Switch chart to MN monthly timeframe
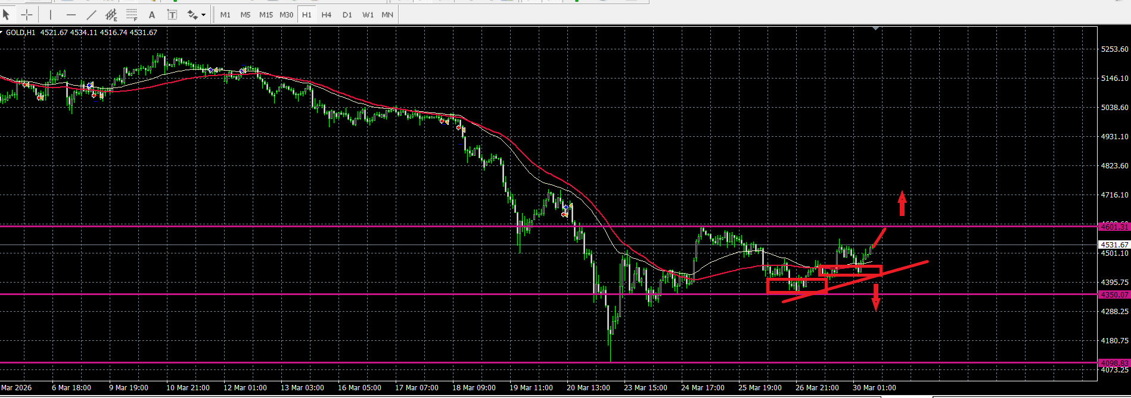1131x398 pixels. (x=387, y=15)
